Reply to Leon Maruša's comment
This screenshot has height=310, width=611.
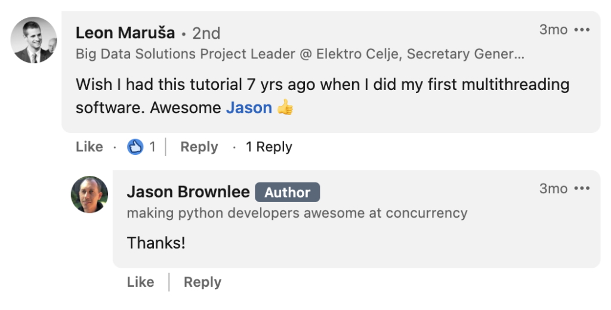point(199,147)
